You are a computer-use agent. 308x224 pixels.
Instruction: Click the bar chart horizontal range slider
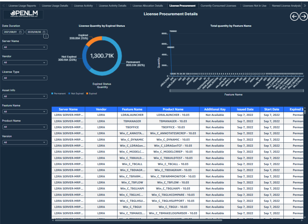(236, 91)
